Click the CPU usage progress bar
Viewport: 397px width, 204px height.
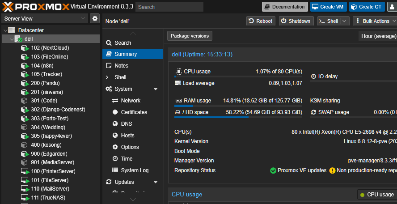[x=238, y=76]
